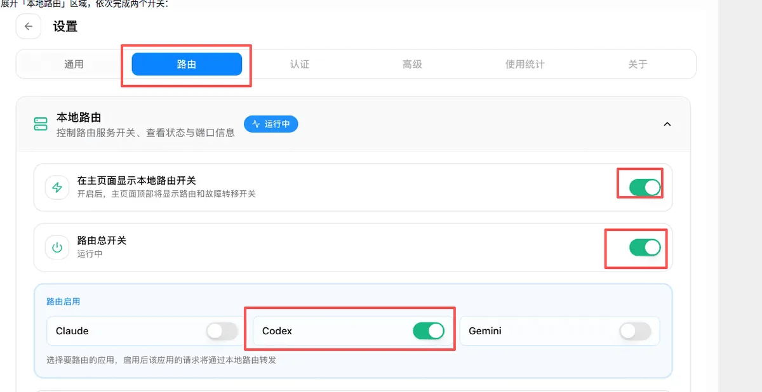Click the 设置 page title
The width and height of the screenshot is (762, 392).
click(65, 27)
